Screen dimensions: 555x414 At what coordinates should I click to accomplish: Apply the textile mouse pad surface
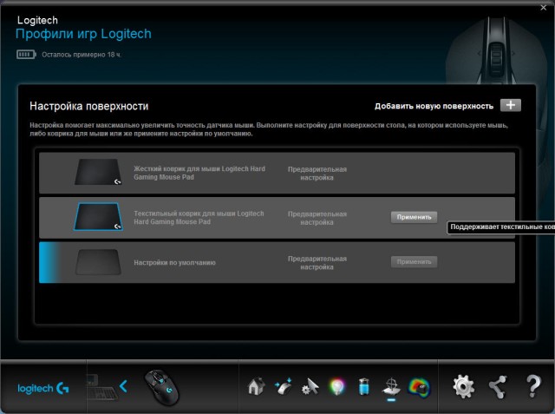[x=414, y=217]
